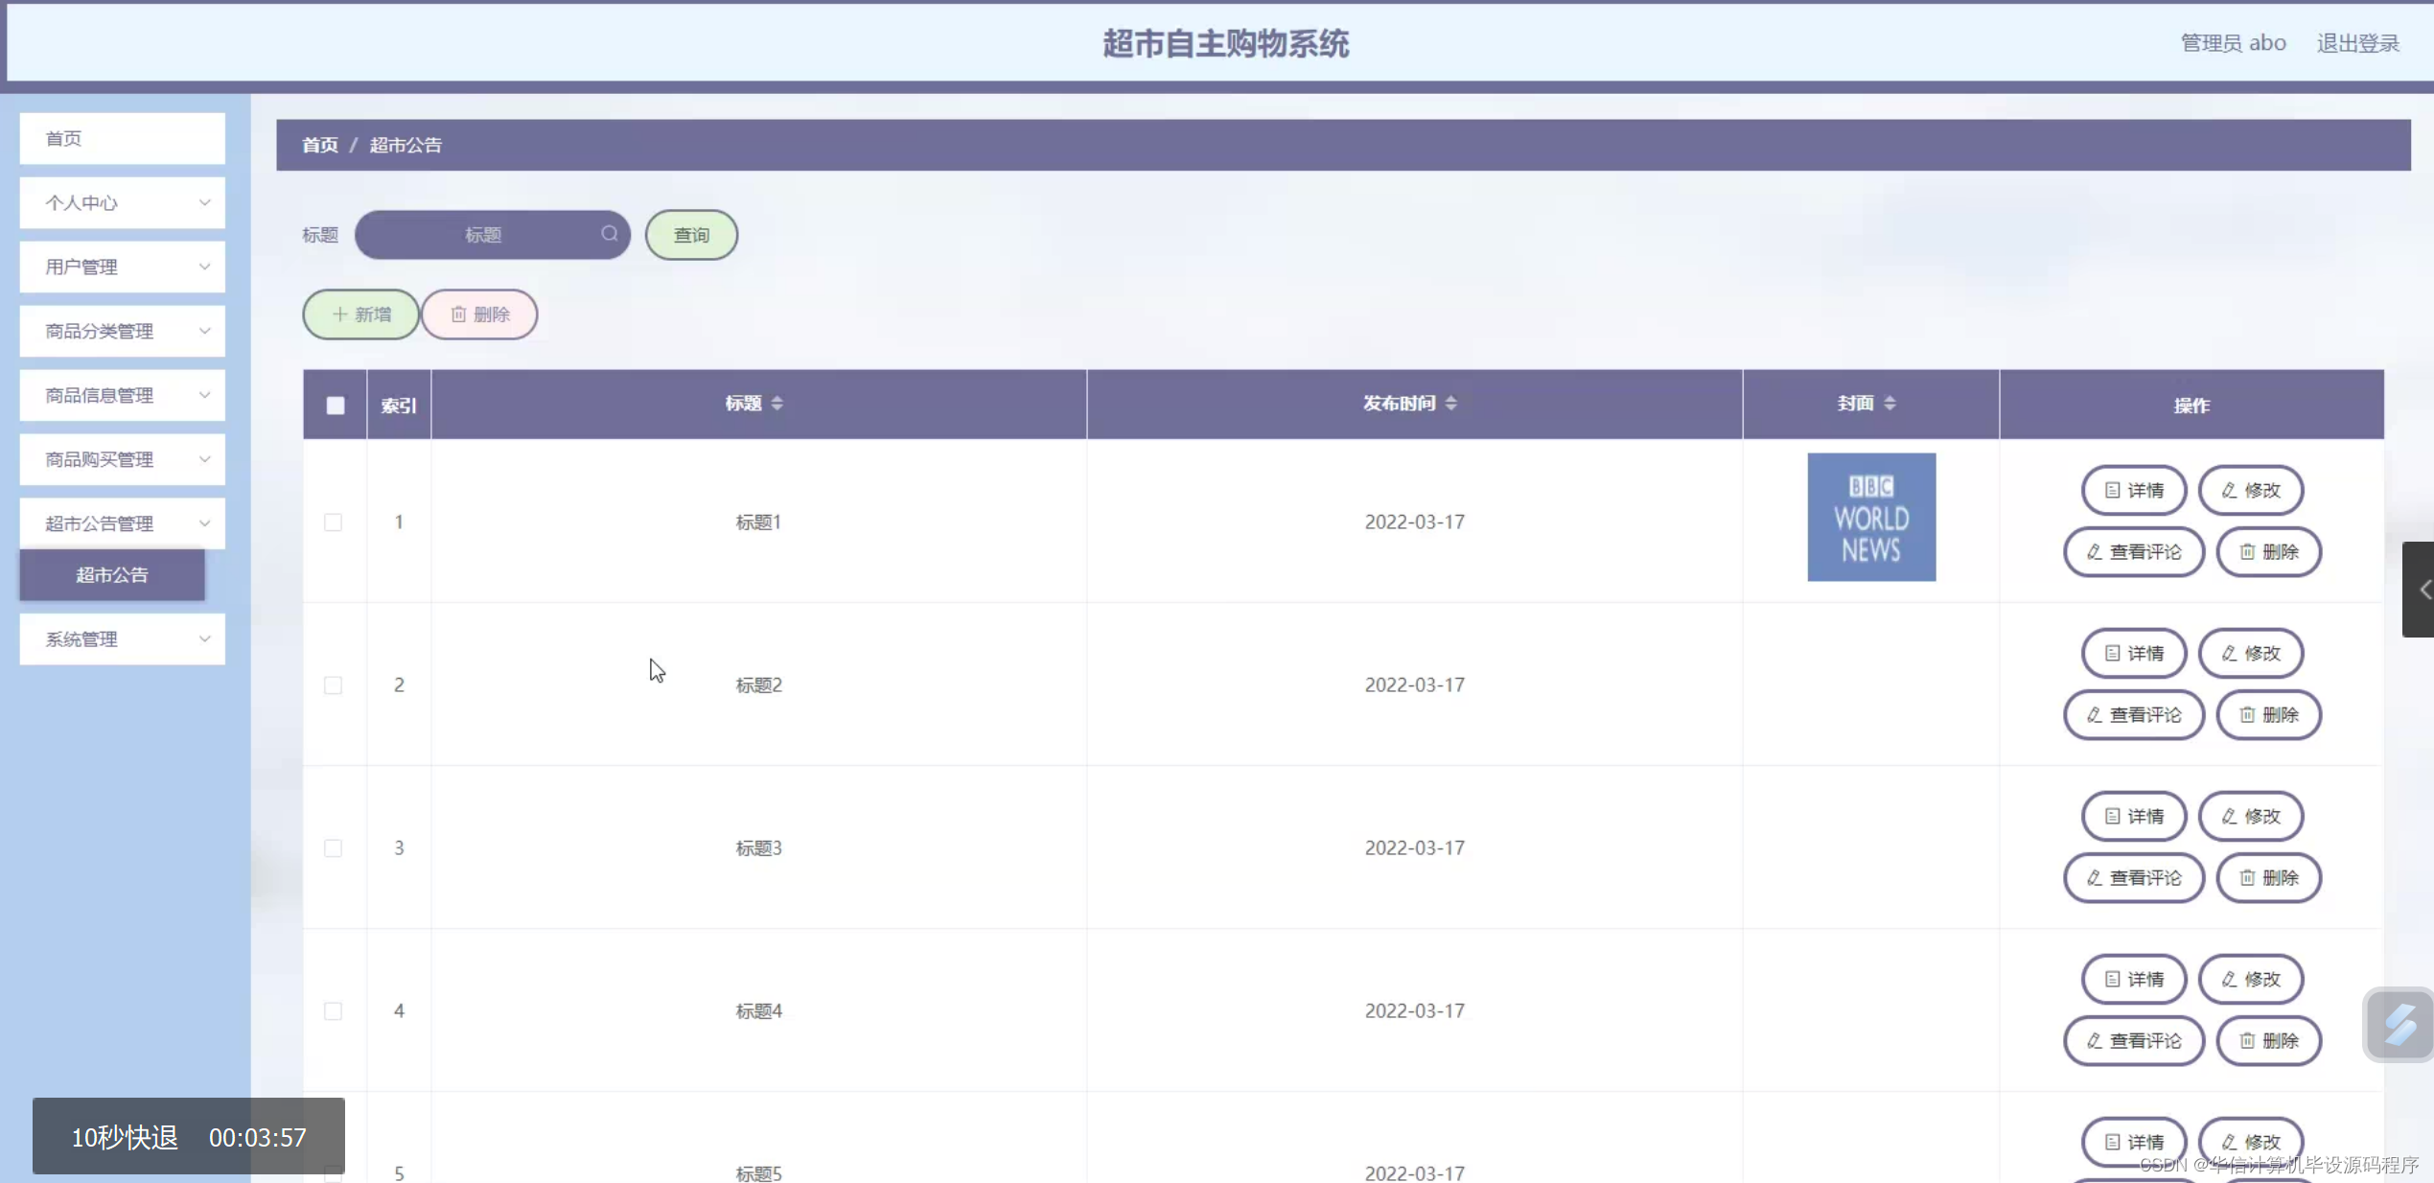Click the sort arrows on 发布时间 column header
This screenshot has height=1183, width=2434.
coord(1450,403)
